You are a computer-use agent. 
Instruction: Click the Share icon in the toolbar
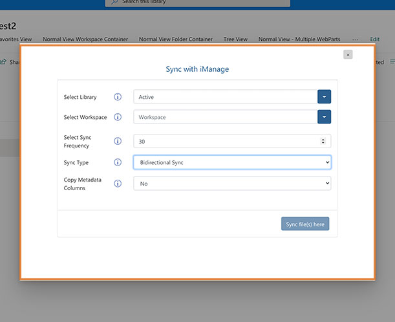click(x=3, y=61)
